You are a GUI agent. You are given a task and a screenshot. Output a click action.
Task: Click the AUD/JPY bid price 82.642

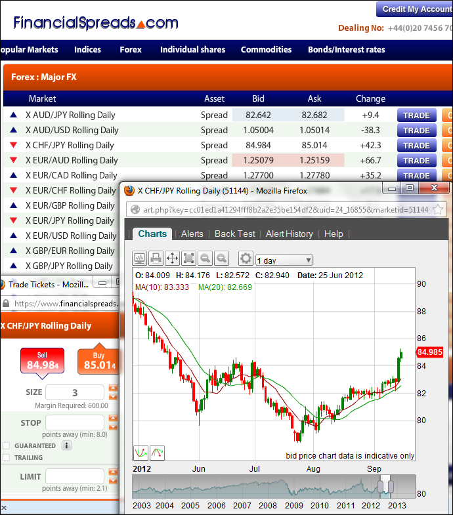coord(258,115)
